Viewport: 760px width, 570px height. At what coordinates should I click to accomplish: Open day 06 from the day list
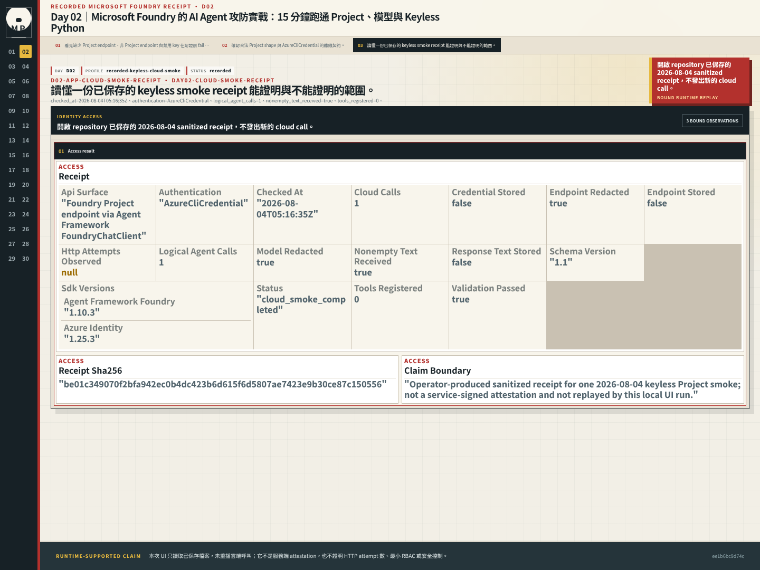click(25, 81)
